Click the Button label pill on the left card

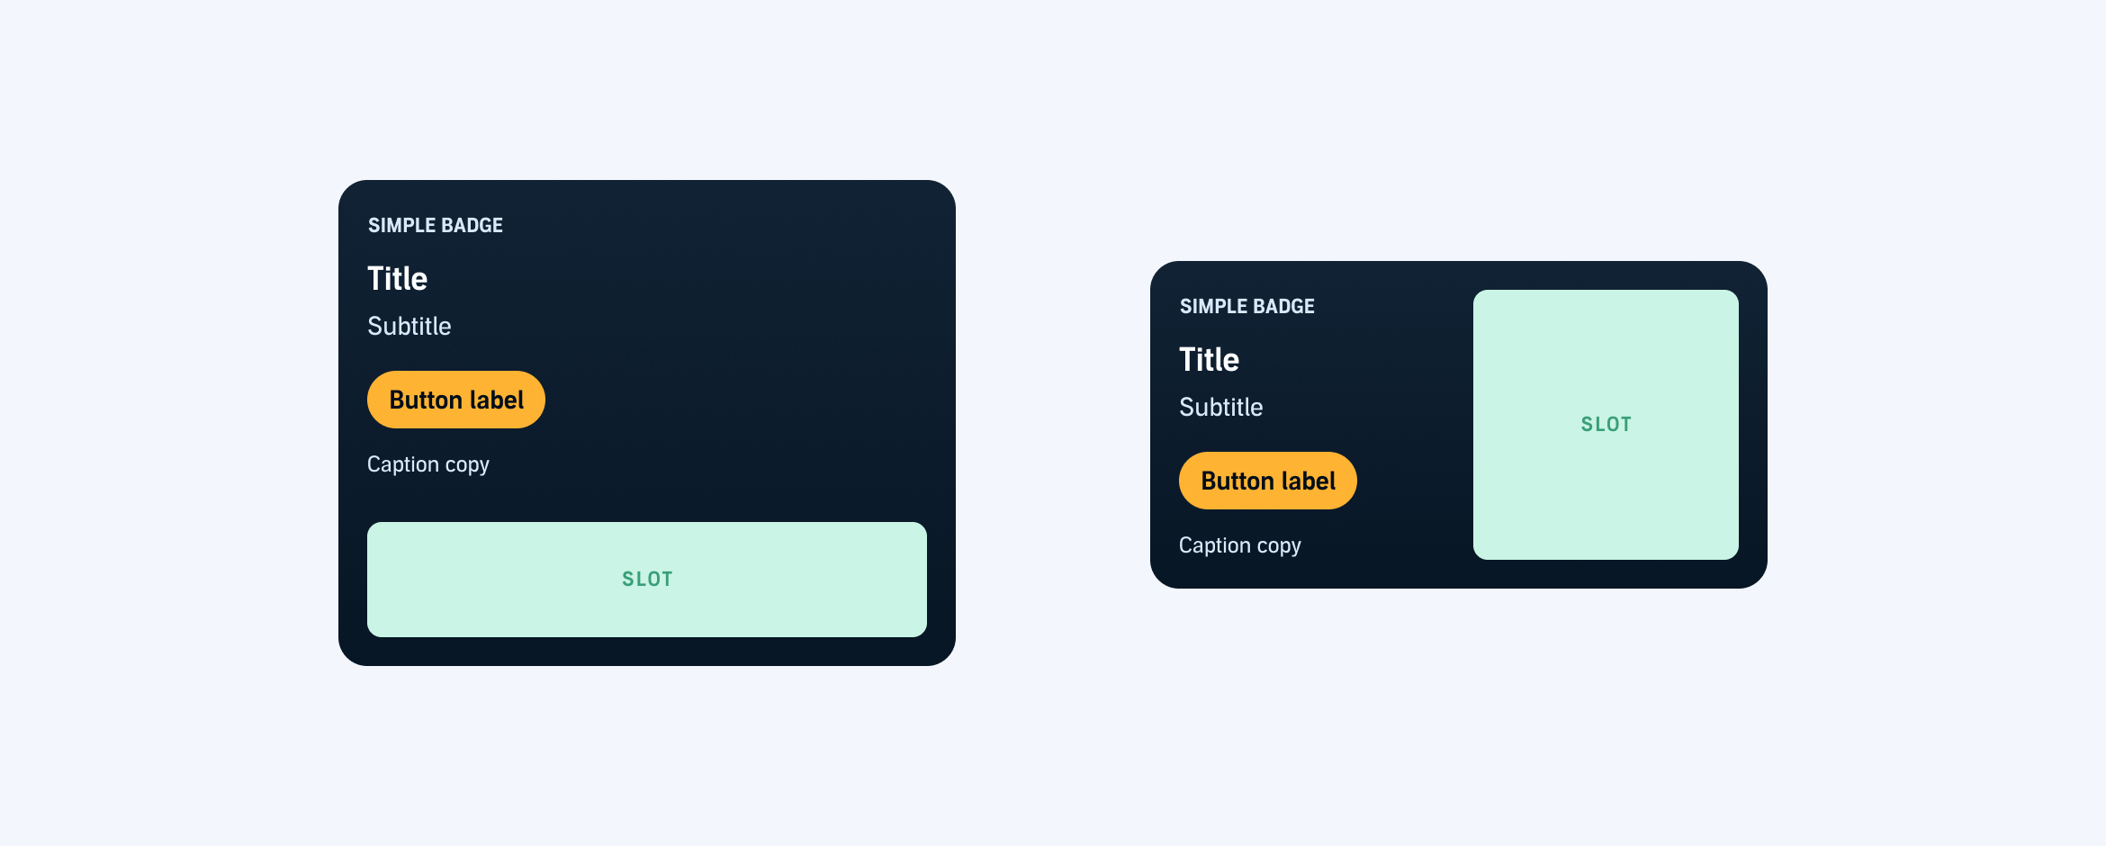455,399
